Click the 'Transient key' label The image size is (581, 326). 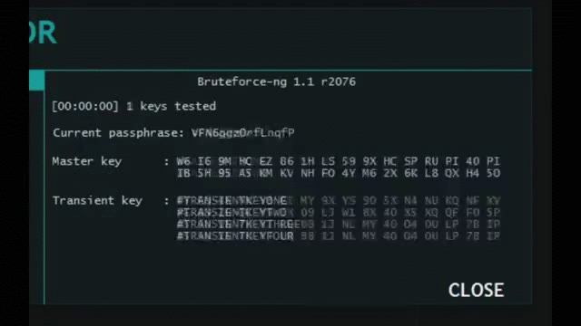[x=97, y=201]
